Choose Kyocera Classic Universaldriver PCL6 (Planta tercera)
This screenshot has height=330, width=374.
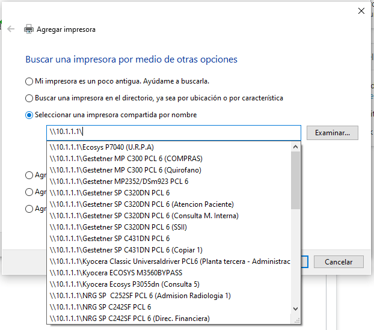click(x=169, y=261)
